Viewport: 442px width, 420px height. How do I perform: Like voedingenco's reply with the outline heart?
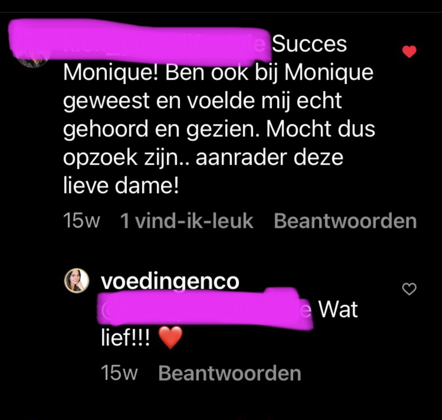(x=409, y=289)
